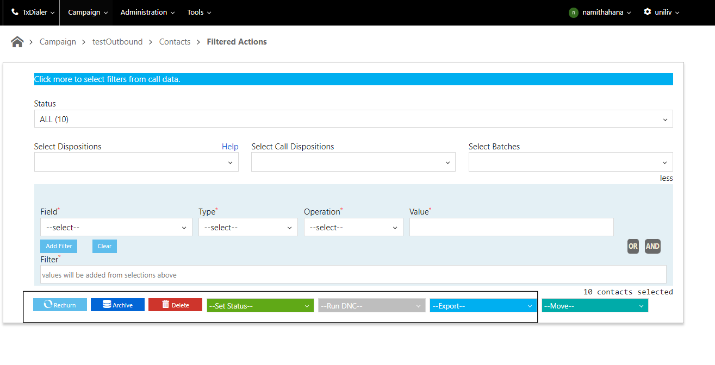
Task: Toggle the OR filter operator
Action: click(633, 246)
